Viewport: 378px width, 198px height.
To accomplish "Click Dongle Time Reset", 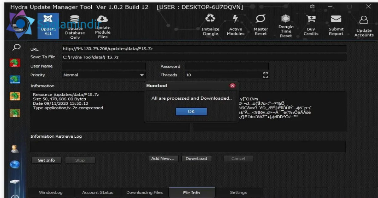I will 286,26.
